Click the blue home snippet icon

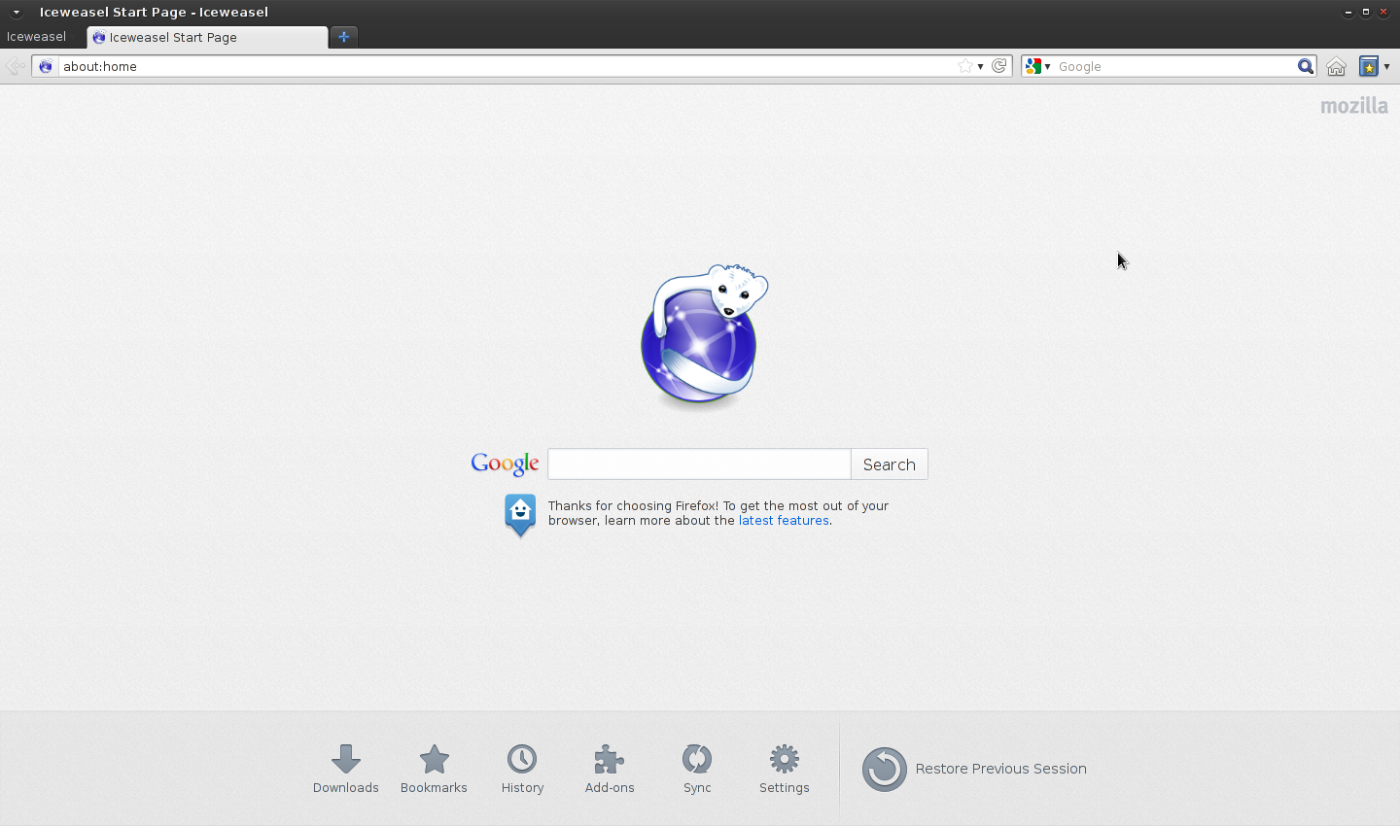pos(520,515)
